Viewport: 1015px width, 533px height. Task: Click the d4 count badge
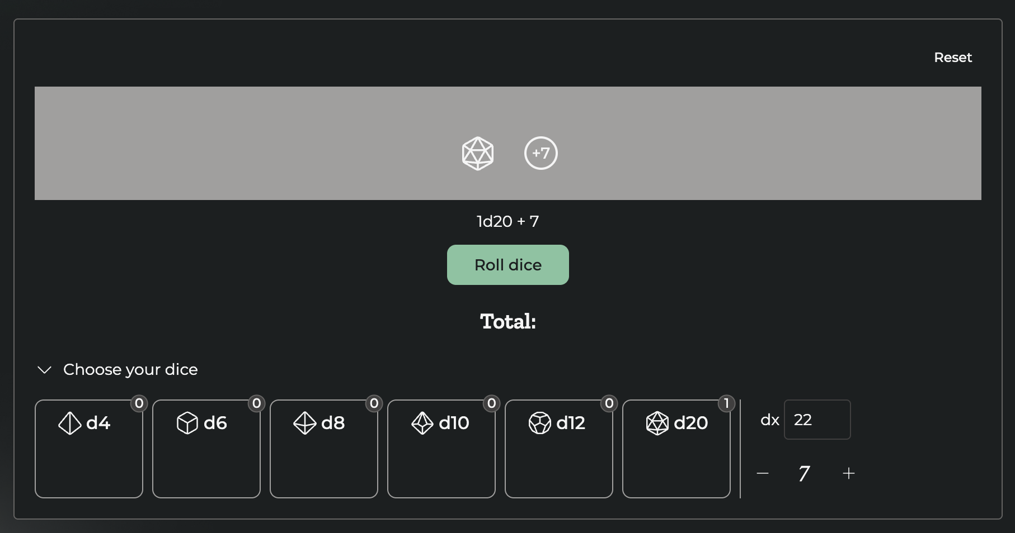[139, 403]
